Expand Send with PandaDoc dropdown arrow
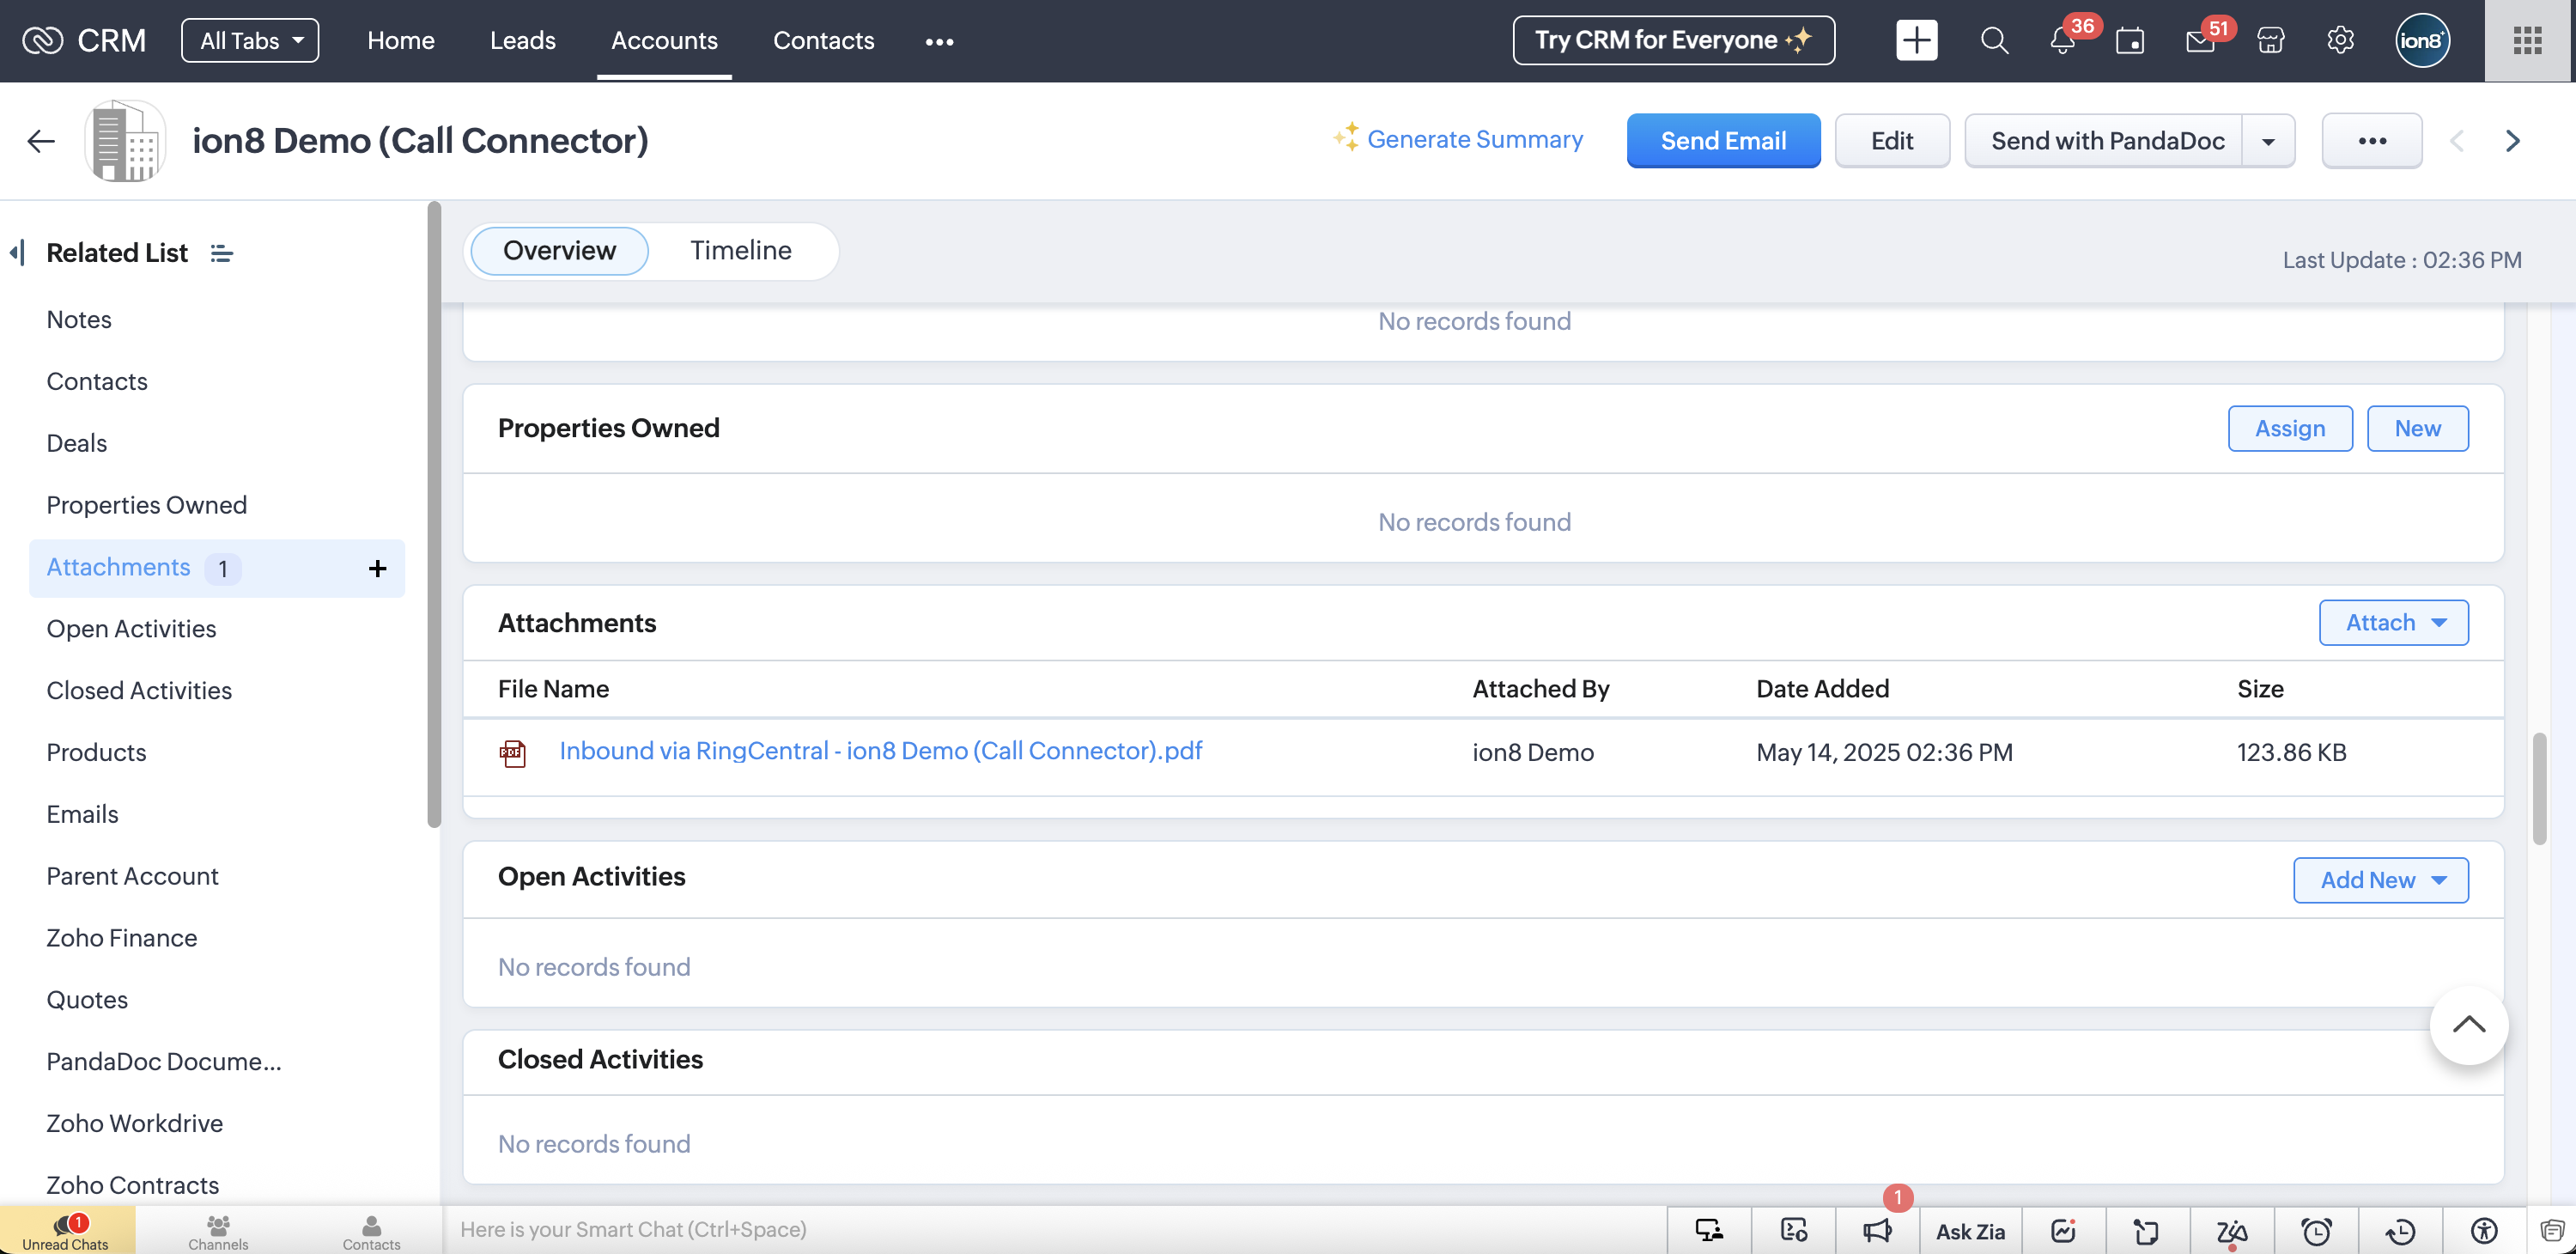Image resolution: width=2576 pixels, height=1254 pixels. coord(2268,141)
